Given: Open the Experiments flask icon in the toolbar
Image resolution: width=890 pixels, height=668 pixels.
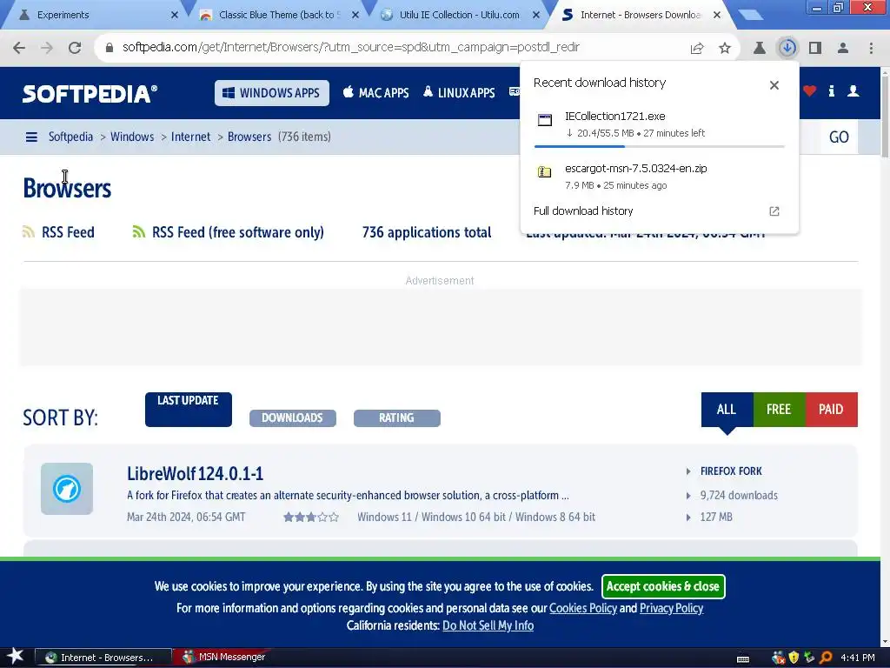Looking at the screenshot, I should coord(760,48).
